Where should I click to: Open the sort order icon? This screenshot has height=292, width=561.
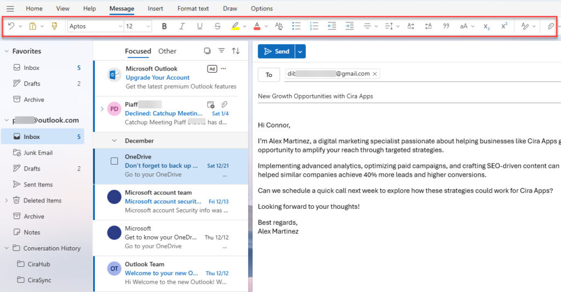click(236, 51)
